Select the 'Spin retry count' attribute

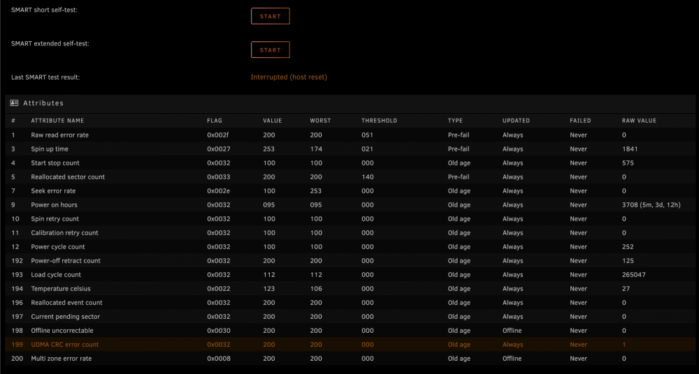(55, 219)
